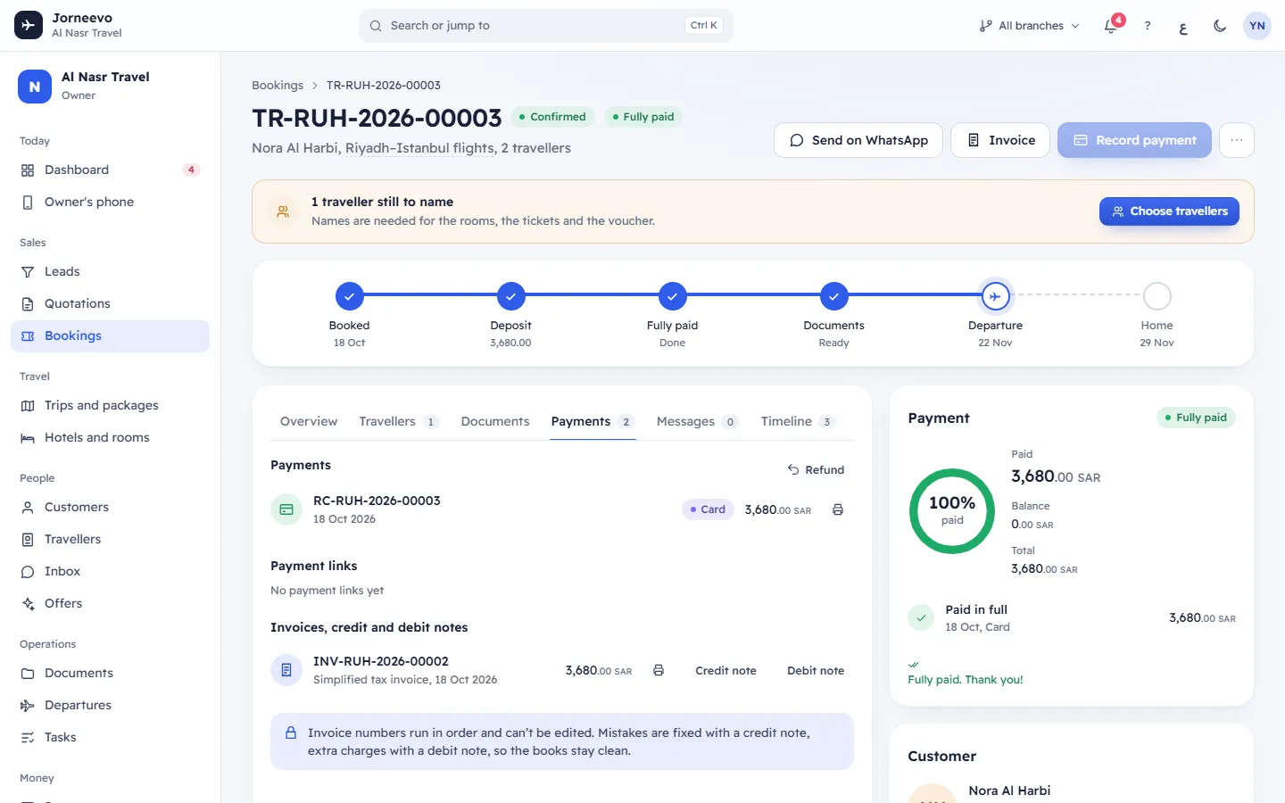Go to Customers in sidebar

(x=110, y=507)
